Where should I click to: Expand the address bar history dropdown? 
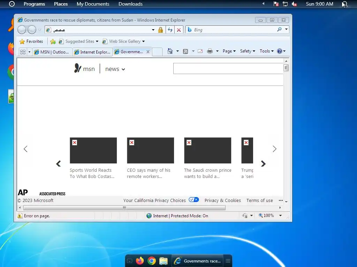tap(153, 30)
